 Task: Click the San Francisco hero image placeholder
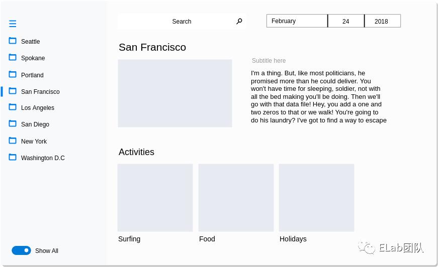click(175, 93)
